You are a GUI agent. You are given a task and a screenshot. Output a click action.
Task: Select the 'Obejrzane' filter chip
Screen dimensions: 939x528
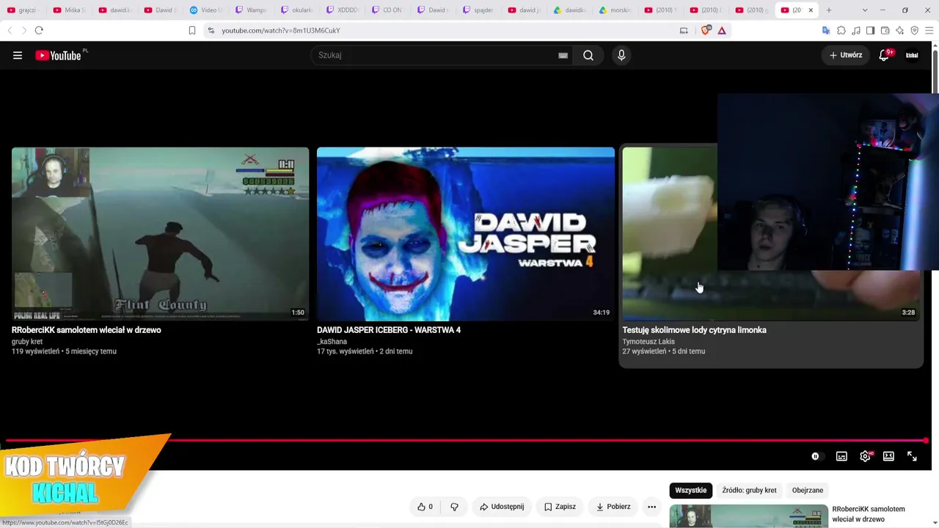click(x=808, y=490)
